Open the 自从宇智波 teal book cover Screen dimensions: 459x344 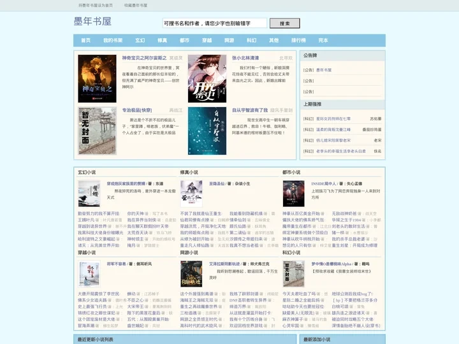pyautogui.click(x=207, y=131)
